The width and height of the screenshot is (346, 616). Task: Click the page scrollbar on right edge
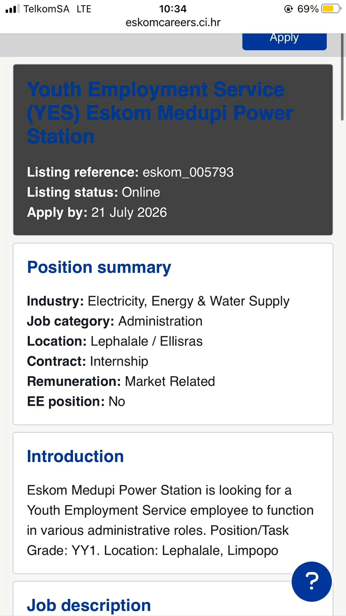pos(342,77)
